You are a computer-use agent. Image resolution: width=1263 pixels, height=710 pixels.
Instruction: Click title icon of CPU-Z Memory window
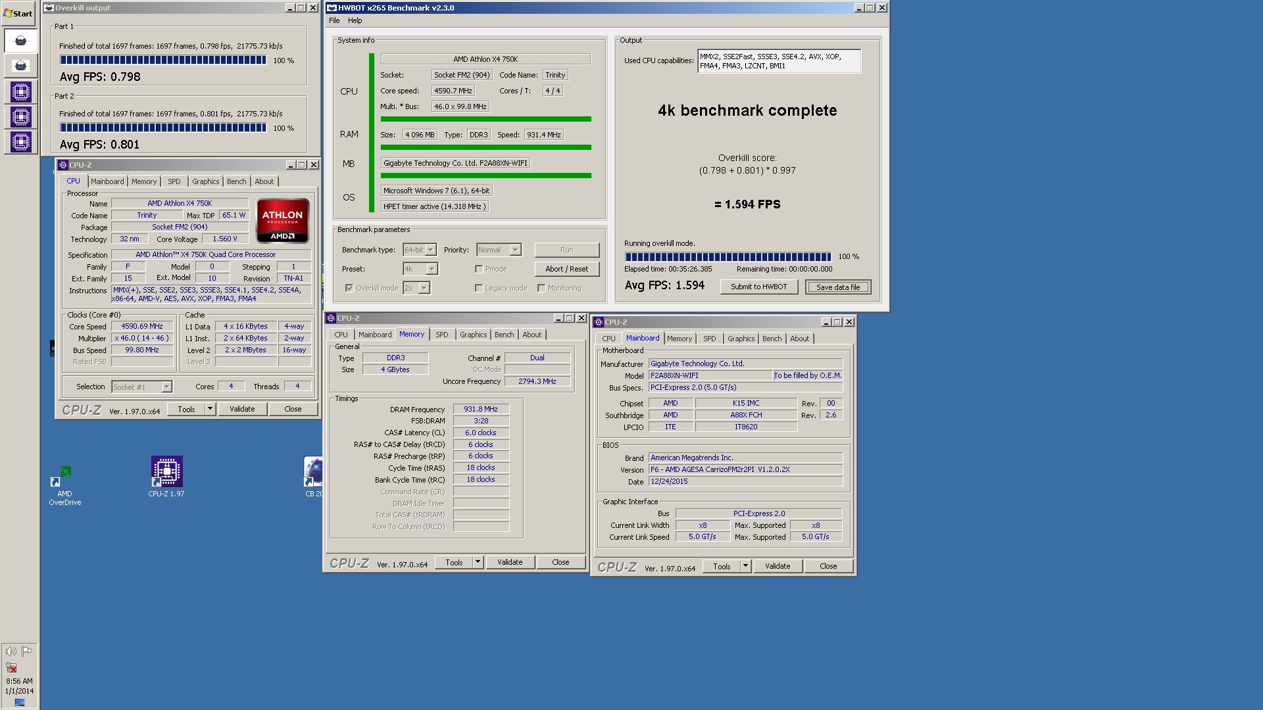pos(331,318)
